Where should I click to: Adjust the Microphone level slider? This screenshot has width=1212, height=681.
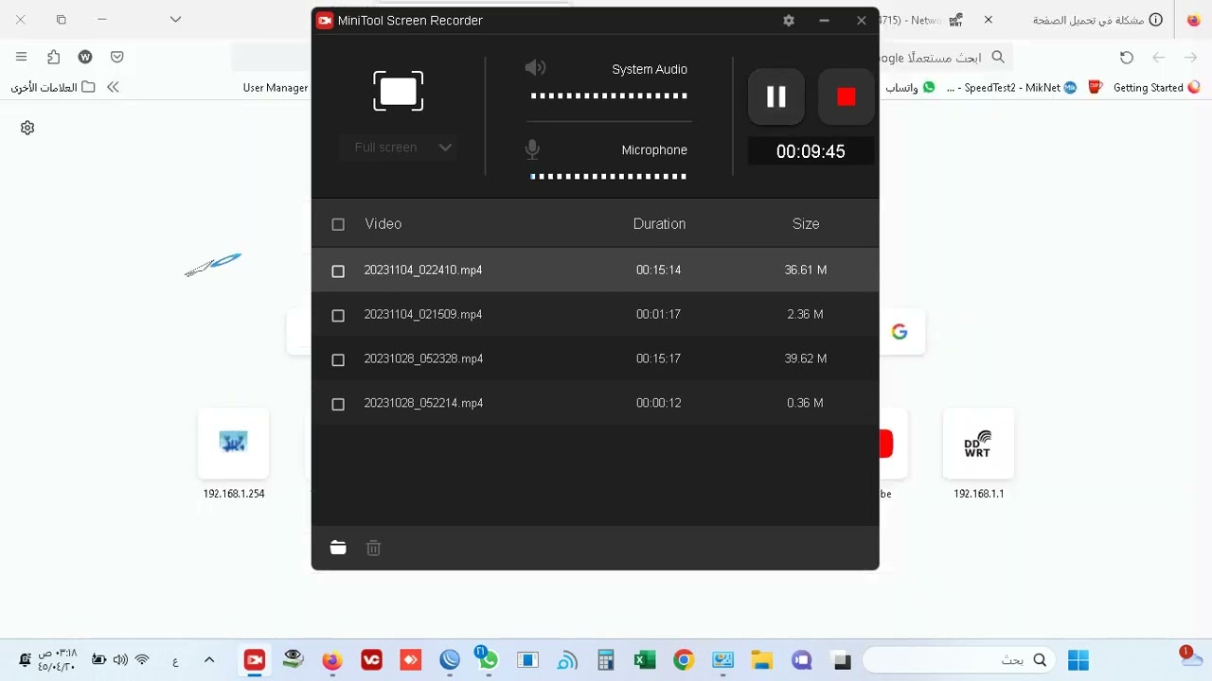coord(609,176)
